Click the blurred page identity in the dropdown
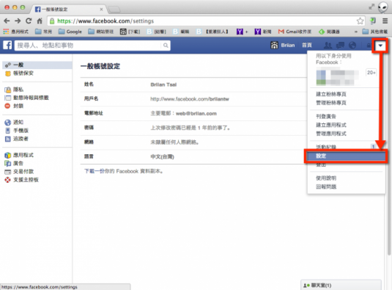Screen dimensions: 392x290 [x=337, y=77]
